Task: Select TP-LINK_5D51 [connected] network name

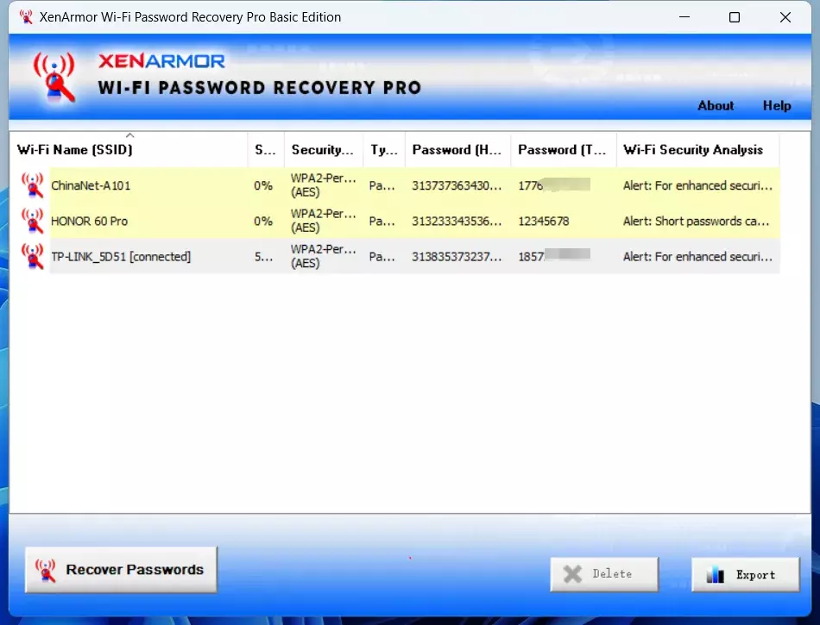Action: click(x=121, y=256)
